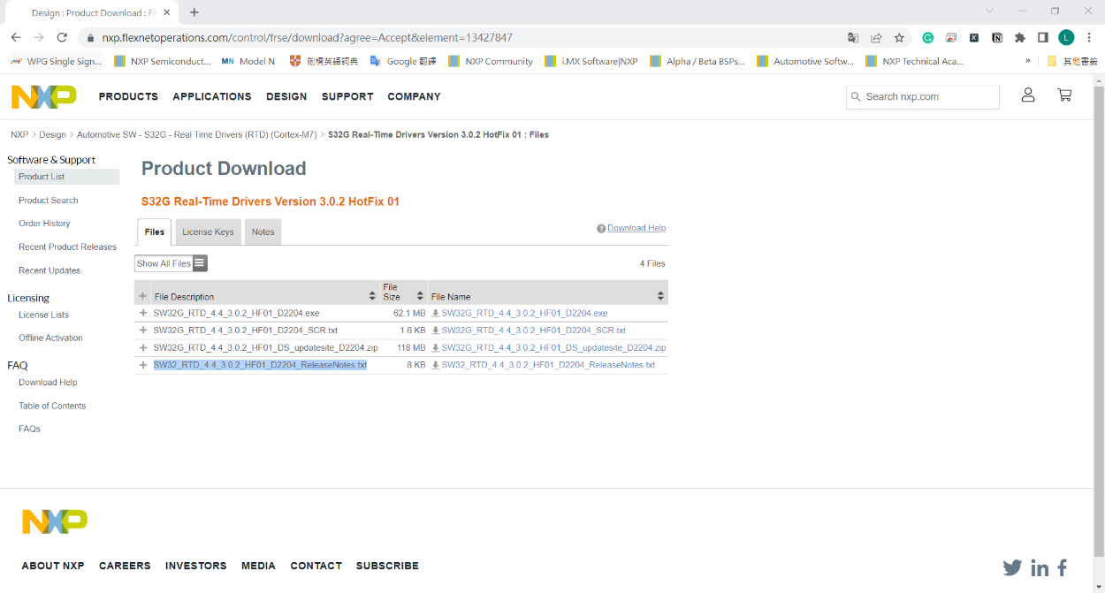Open Order History in the sidebar
Image resolution: width=1105 pixels, height=593 pixels.
coord(44,224)
